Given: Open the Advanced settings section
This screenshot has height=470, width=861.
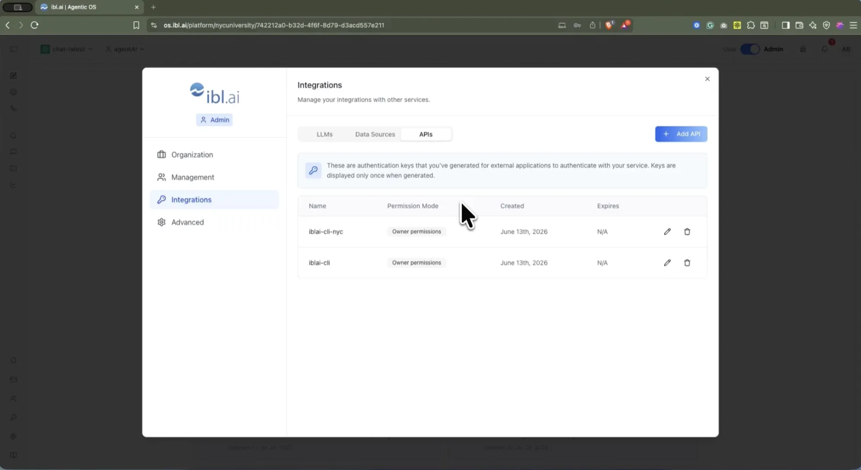Looking at the screenshot, I should click(214, 222).
